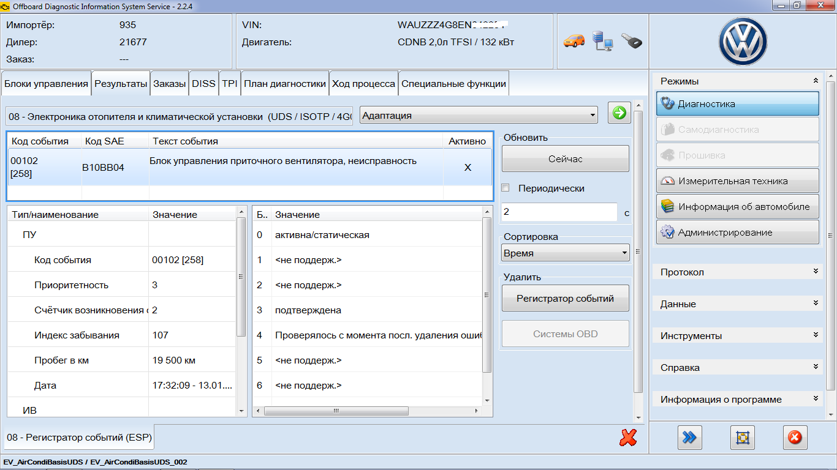Click the 'подтверждена' status row
837x470 pixels.
[x=368, y=310]
